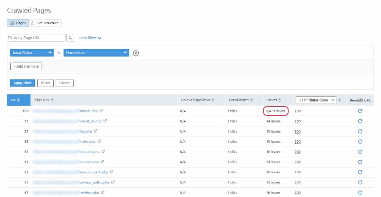This screenshot has width=381, height=197.
Task: Click the Crawled Pages heading
Action: (29, 11)
